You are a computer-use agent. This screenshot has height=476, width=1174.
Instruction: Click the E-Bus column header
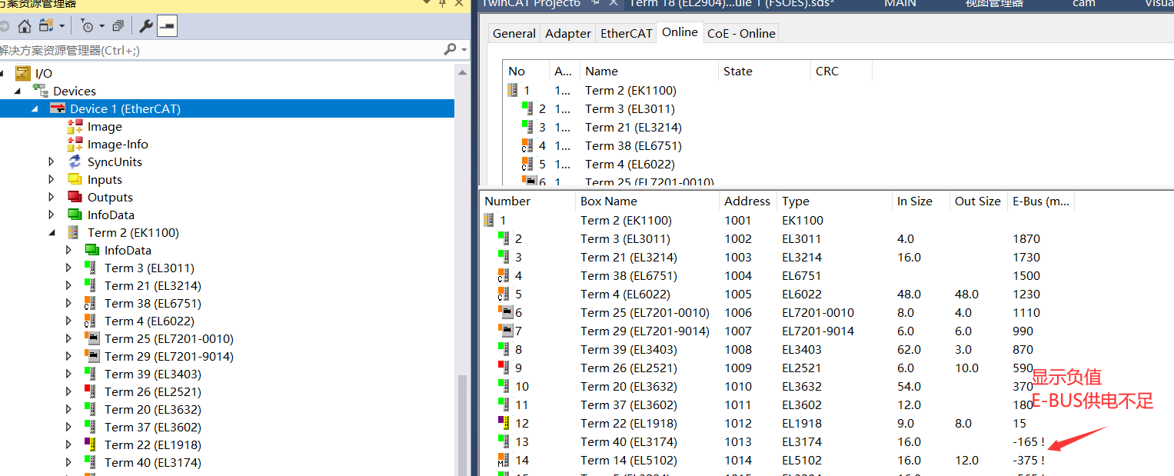1040,201
